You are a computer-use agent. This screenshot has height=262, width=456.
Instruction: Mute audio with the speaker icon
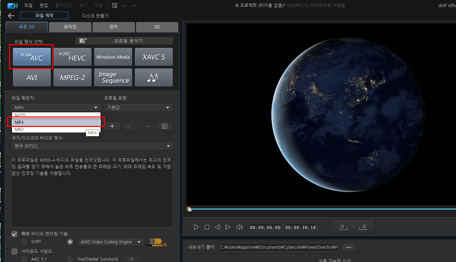(x=239, y=227)
